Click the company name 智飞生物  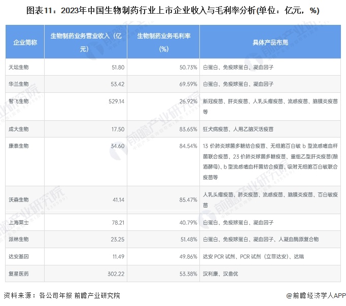tap(19, 101)
